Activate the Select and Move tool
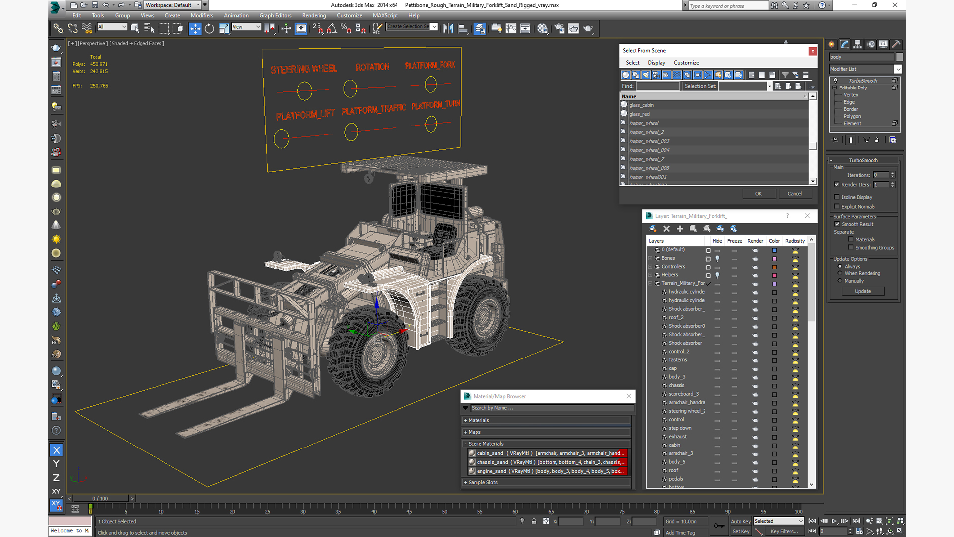954x537 pixels. click(195, 29)
